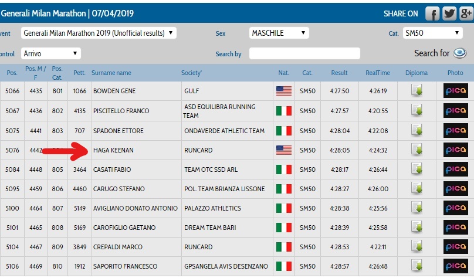Sort by the Result column header

point(340,73)
